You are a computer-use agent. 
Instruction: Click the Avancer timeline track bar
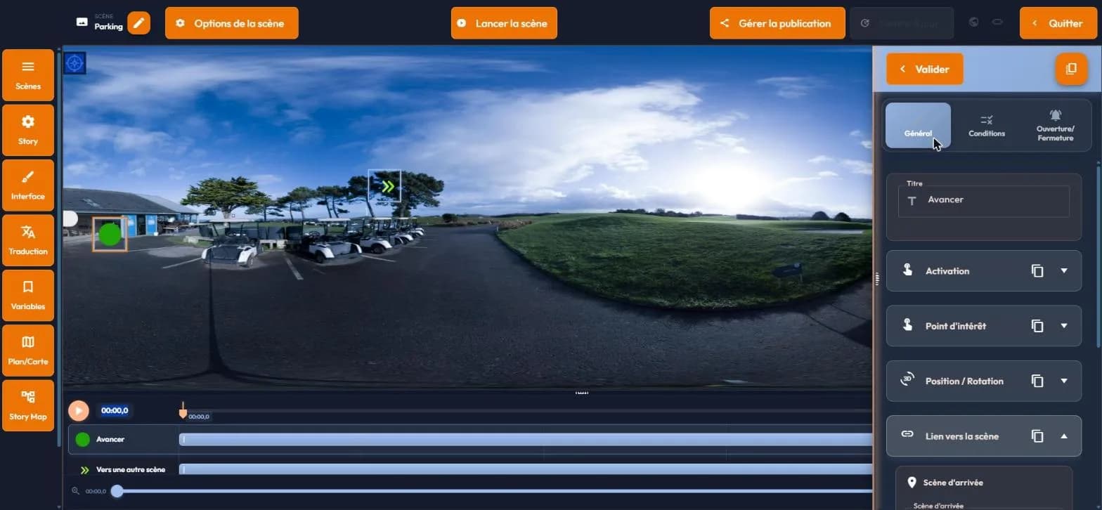[526, 440]
